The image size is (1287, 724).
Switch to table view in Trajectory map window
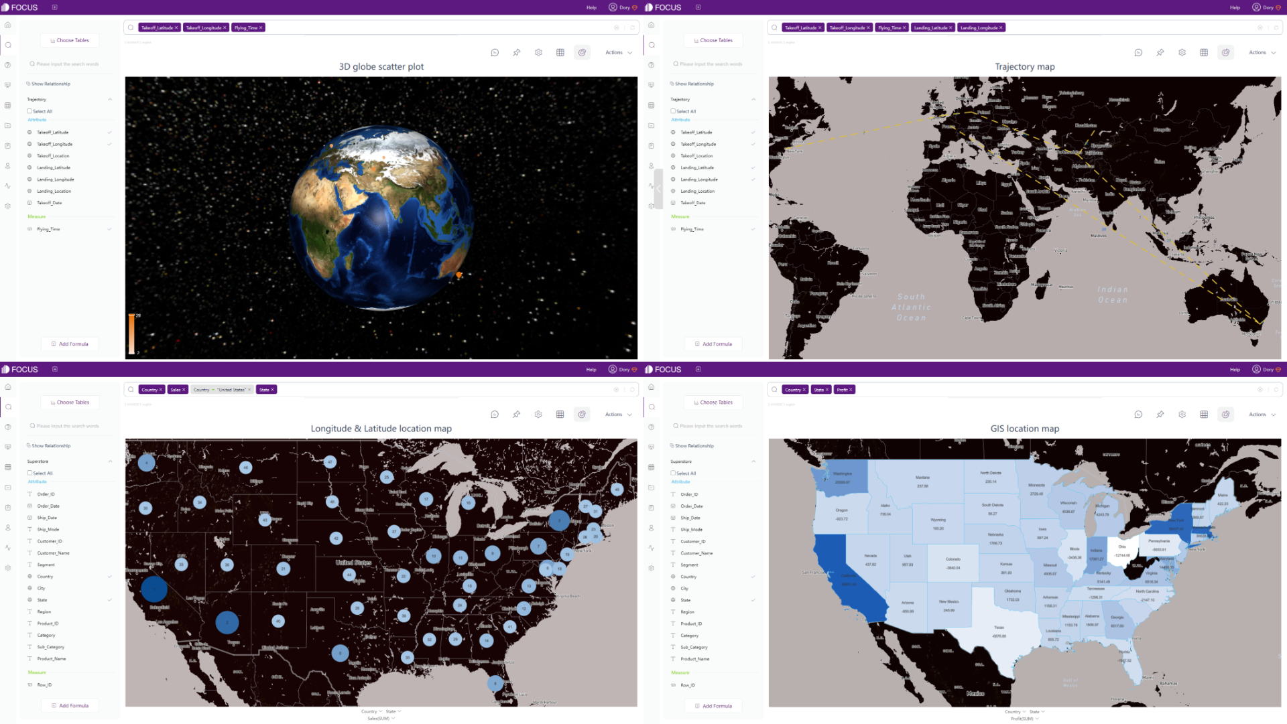tap(1204, 52)
